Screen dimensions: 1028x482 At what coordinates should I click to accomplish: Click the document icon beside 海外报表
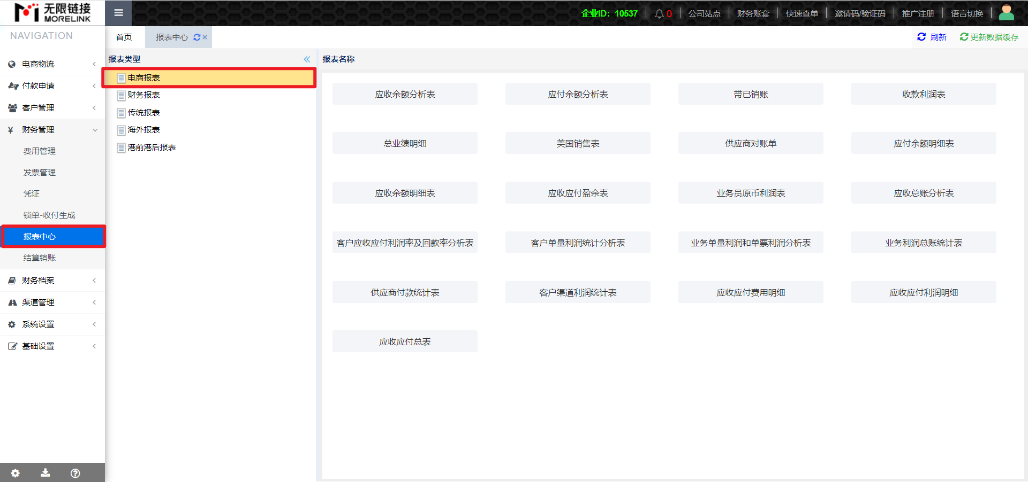[x=122, y=130]
